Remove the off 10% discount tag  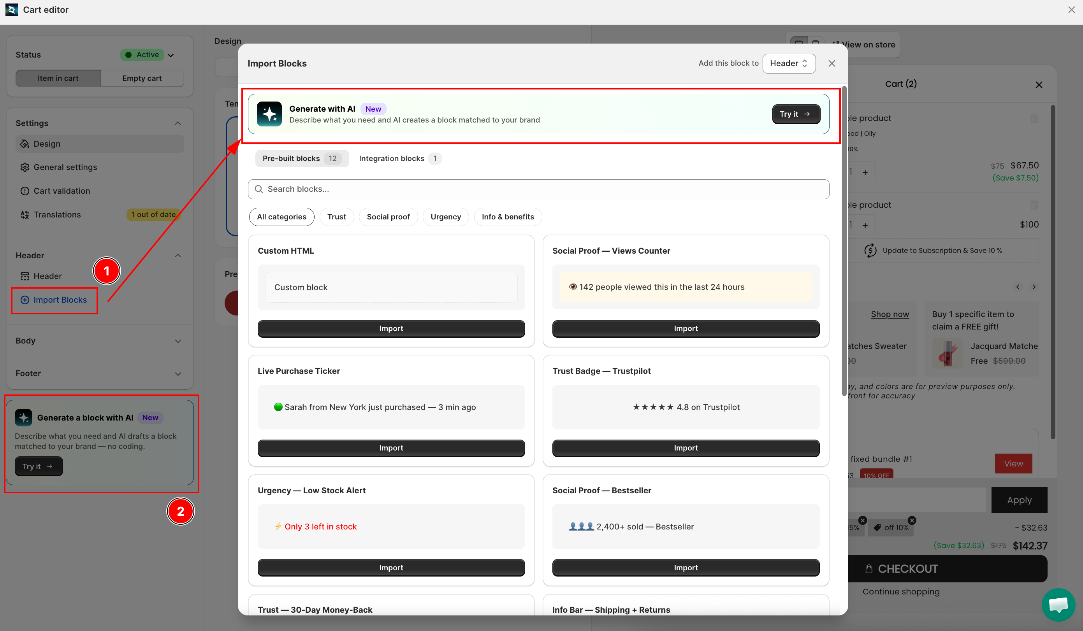pyautogui.click(x=912, y=520)
